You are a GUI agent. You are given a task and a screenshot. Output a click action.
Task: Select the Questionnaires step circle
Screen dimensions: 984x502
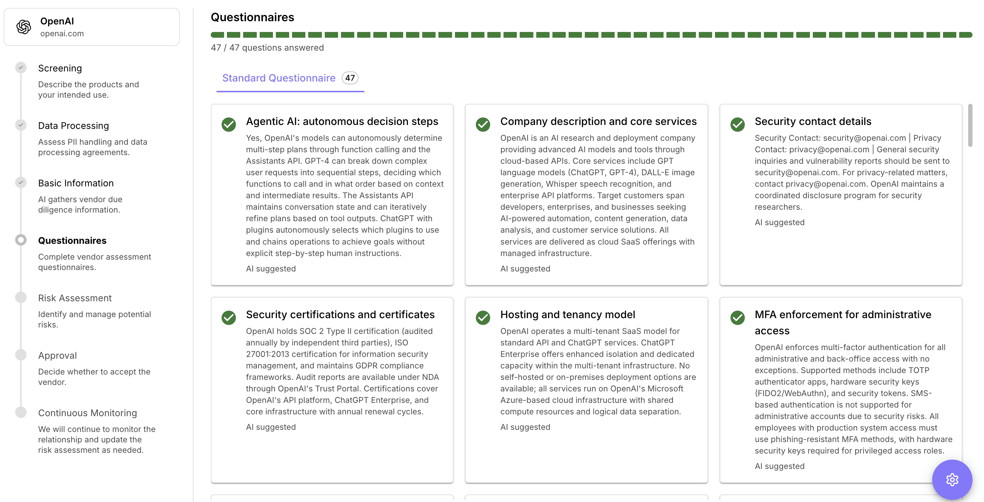[21, 240]
